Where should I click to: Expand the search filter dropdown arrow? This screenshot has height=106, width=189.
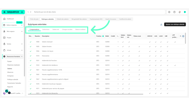click(x=30, y=12)
